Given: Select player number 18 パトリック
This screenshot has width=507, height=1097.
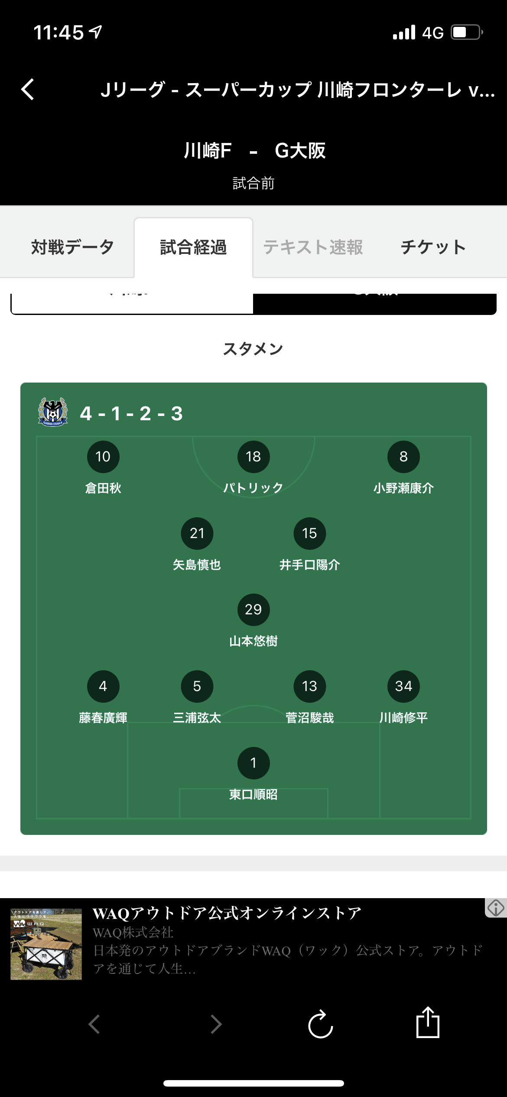Looking at the screenshot, I should [253, 457].
